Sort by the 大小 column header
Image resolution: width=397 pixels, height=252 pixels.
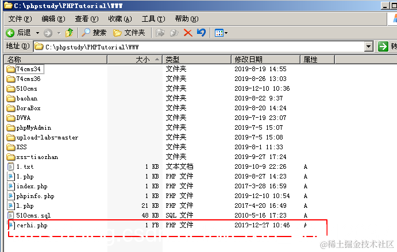click(134, 60)
